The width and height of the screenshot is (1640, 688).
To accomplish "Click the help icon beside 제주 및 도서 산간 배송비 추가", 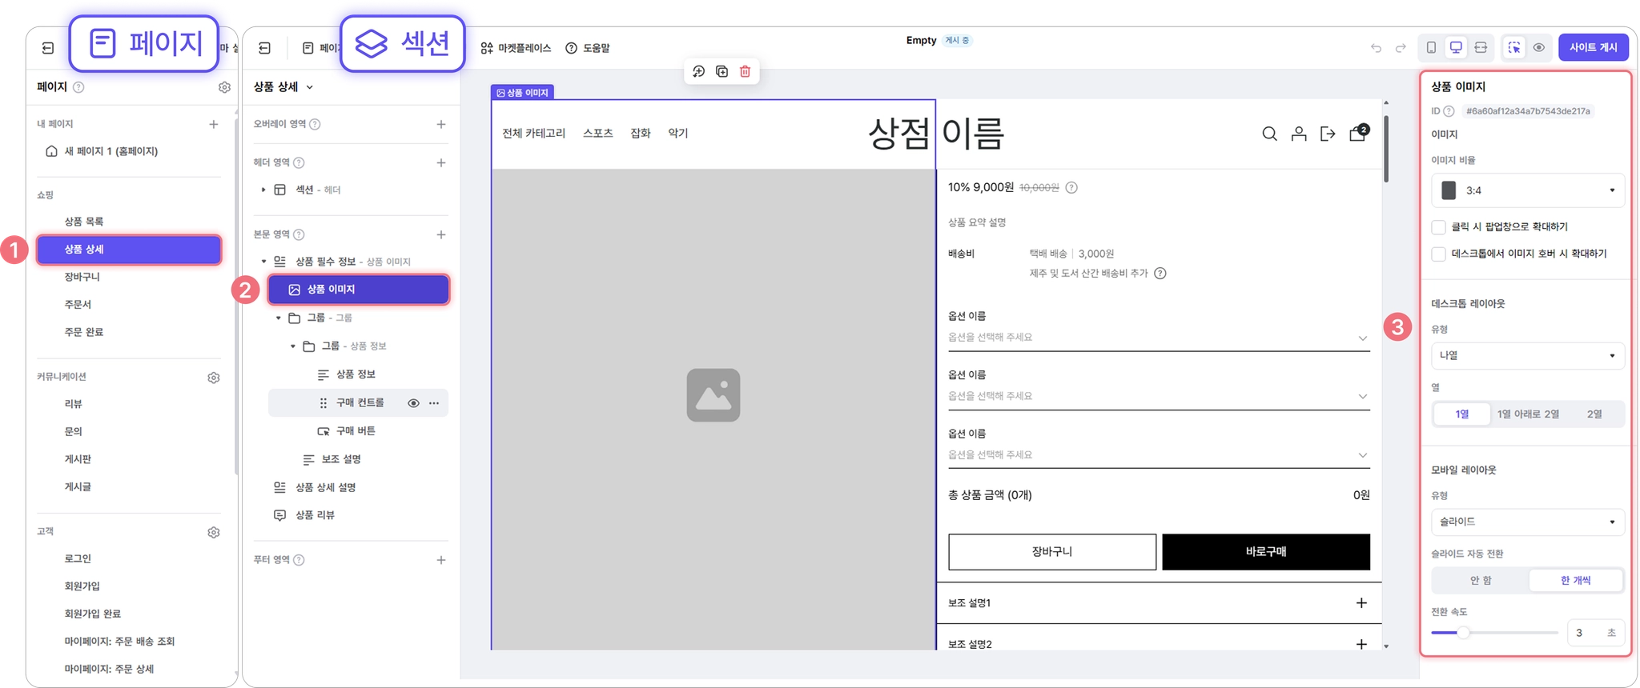I will (1160, 274).
